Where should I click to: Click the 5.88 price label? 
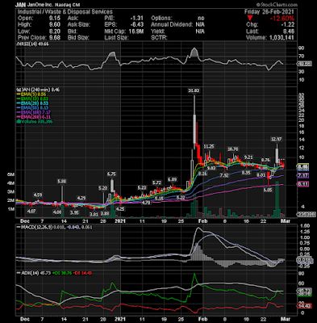pos(61,182)
